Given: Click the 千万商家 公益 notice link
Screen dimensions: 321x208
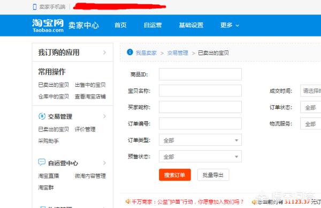Looking at the screenshot, I should click(x=187, y=202).
